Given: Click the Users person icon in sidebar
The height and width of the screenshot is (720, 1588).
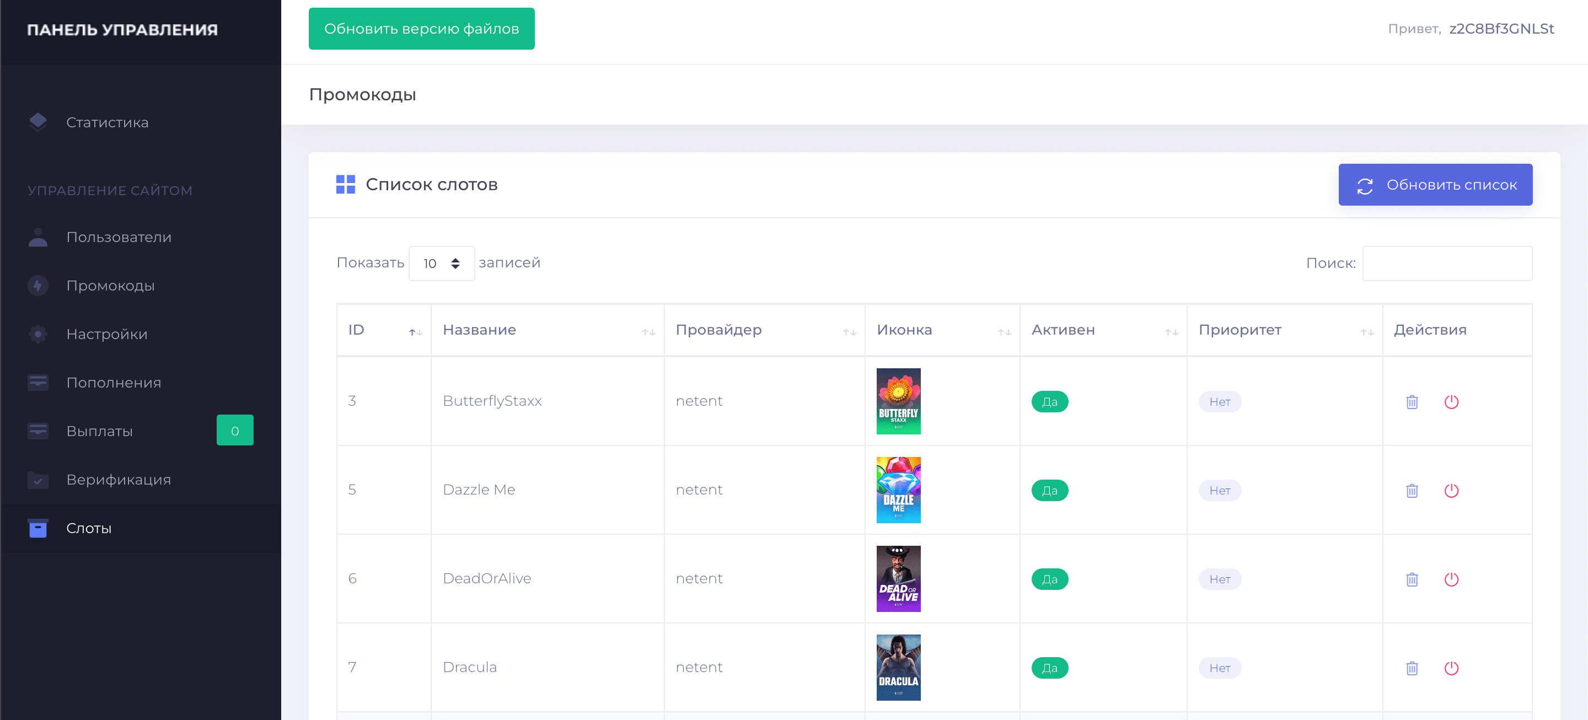Looking at the screenshot, I should pyautogui.click(x=37, y=237).
